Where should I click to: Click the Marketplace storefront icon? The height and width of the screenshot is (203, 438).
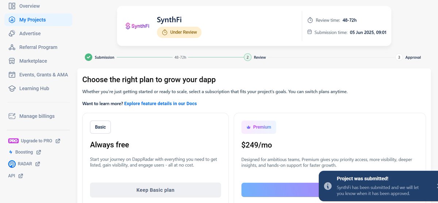12,61
